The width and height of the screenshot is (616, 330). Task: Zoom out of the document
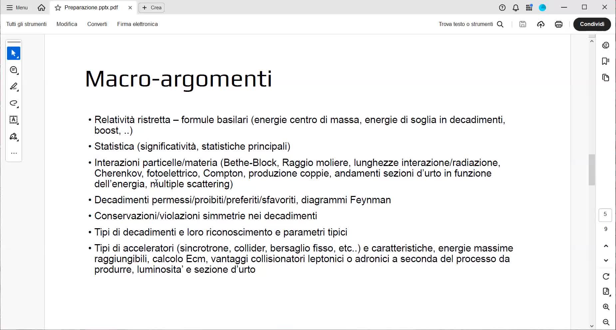(x=606, y=322)
